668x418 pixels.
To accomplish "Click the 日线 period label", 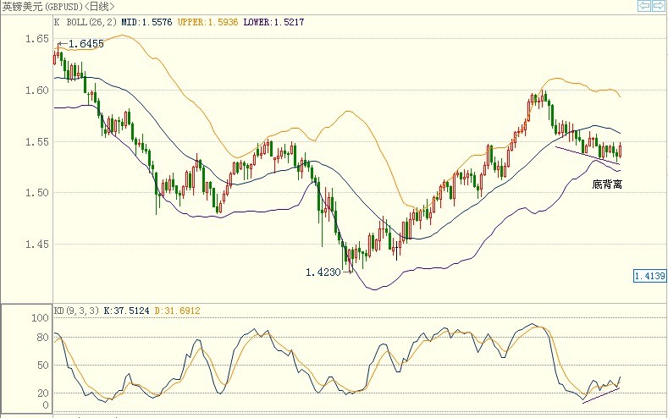I will tap(98, 7).
